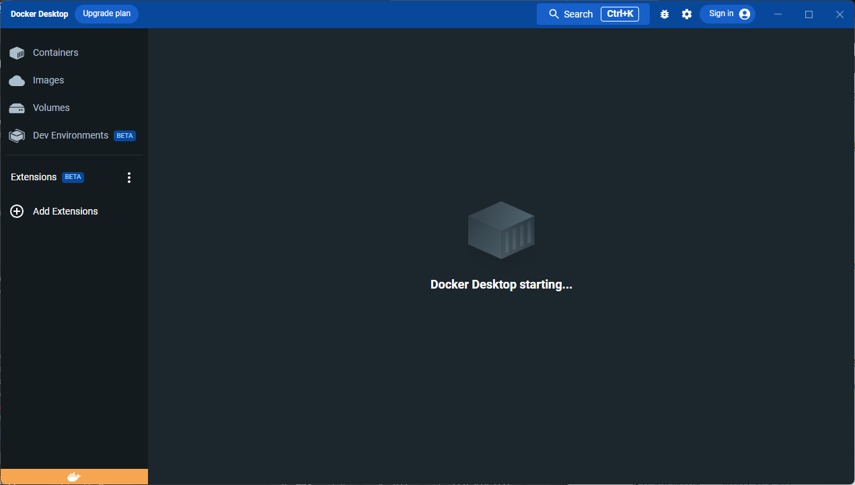The image size is (855, 485).
Task: Click the Docker whale status icon
Action: pyautogui.click(x=74, y=477)
